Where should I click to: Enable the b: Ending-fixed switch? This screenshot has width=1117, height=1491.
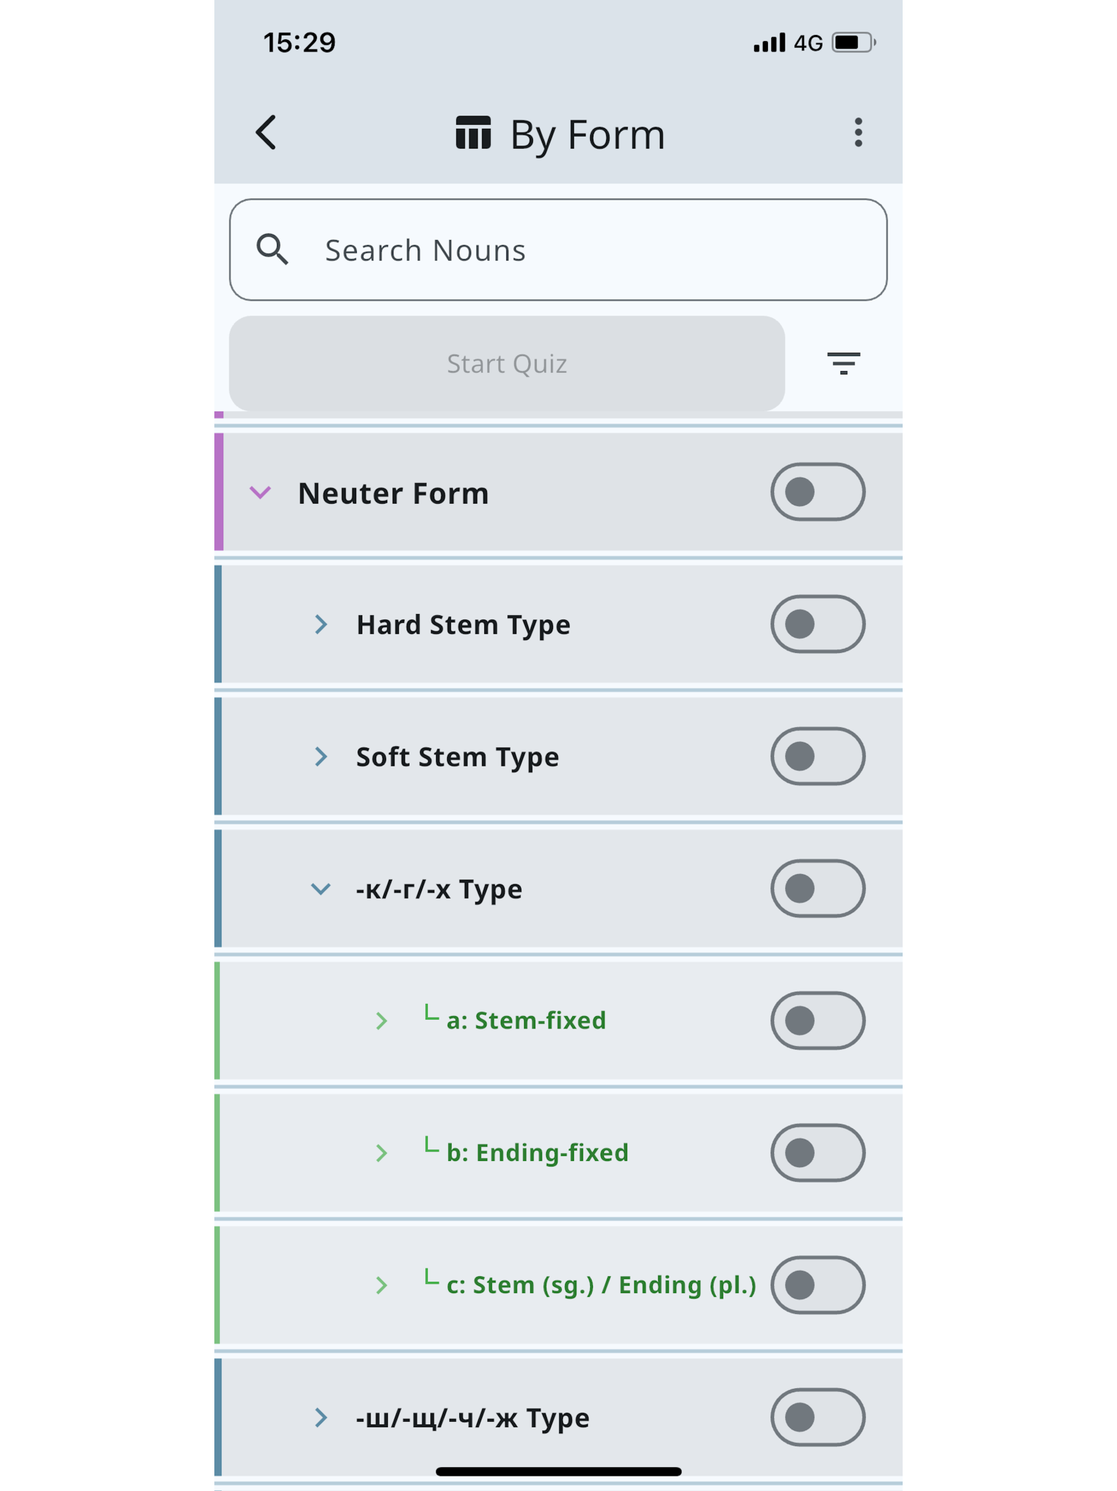818,1152
